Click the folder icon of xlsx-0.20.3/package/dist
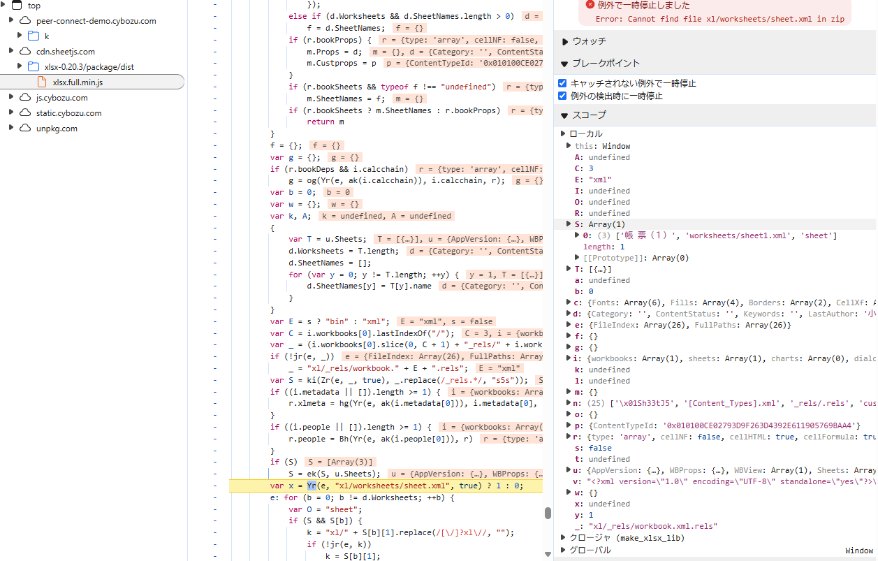 [x=33, y=67]
